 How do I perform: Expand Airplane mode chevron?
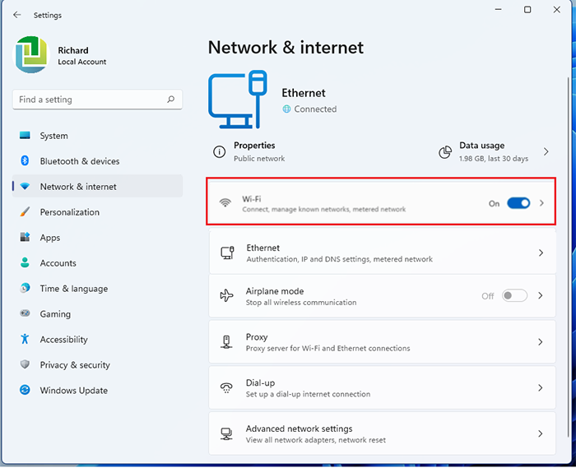[x=541, y=295]
